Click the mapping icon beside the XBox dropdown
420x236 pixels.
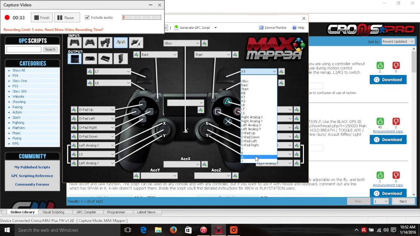204,43
